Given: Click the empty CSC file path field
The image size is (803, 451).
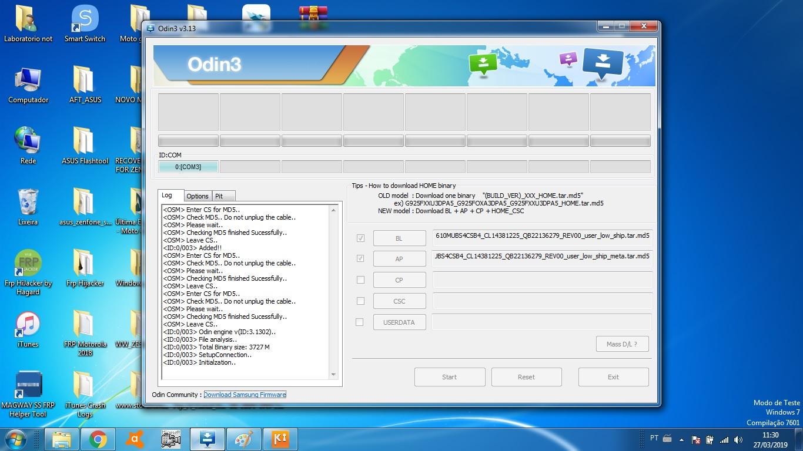Looking at the screenshot, I should point(542,301).
